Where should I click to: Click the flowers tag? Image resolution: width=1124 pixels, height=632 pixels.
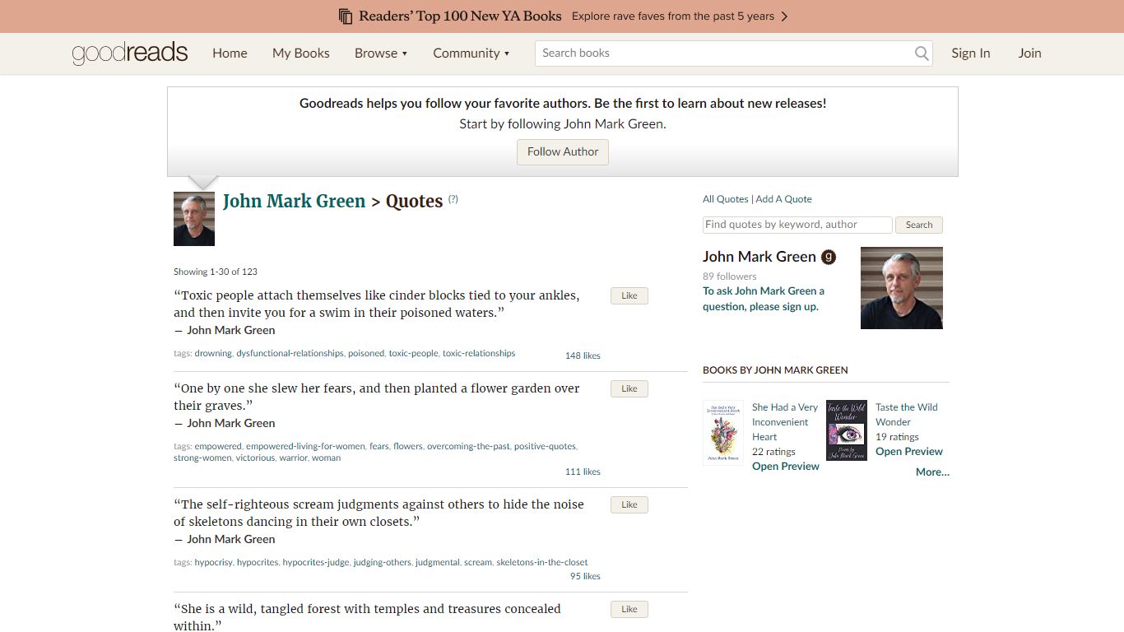[407, 446]
